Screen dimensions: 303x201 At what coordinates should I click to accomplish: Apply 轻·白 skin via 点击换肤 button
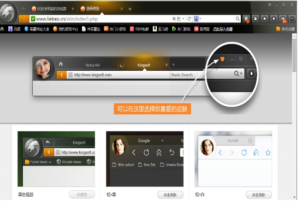(259, 195)
